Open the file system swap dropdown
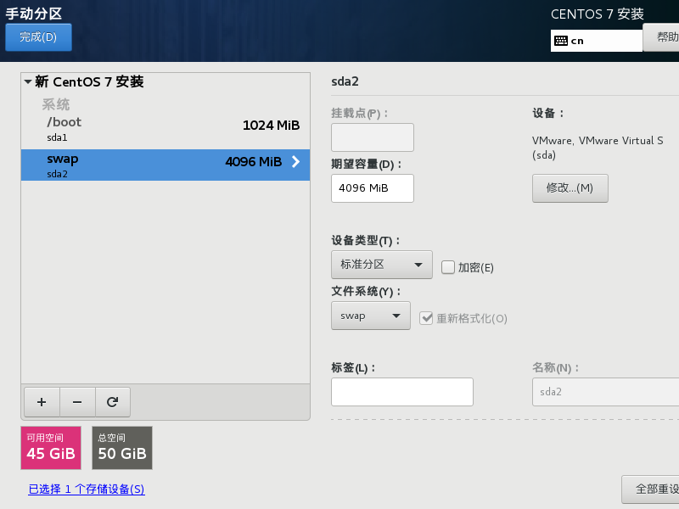The width and height of the screenshot is (679, 509). coord(370,316)
